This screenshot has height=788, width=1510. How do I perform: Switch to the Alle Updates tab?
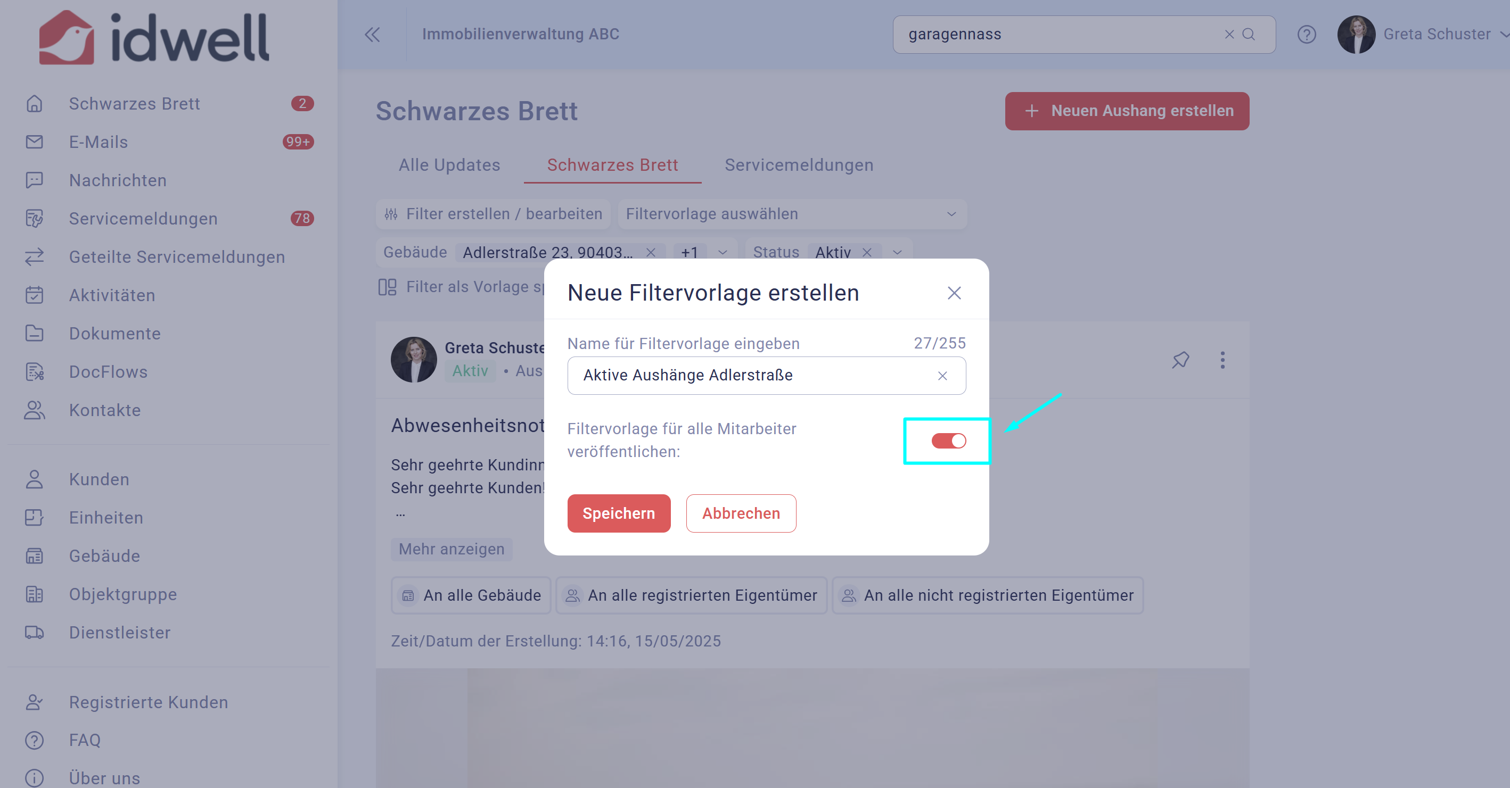pos(449,165)
